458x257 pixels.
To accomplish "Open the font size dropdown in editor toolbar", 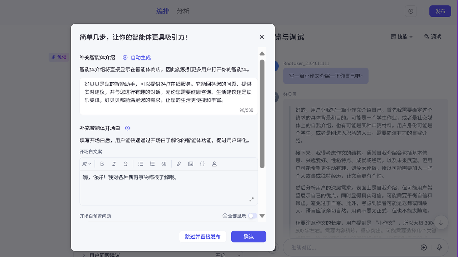I will 87,164.
